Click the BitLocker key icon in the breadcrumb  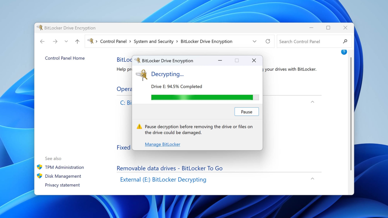[x=91, y=41]
